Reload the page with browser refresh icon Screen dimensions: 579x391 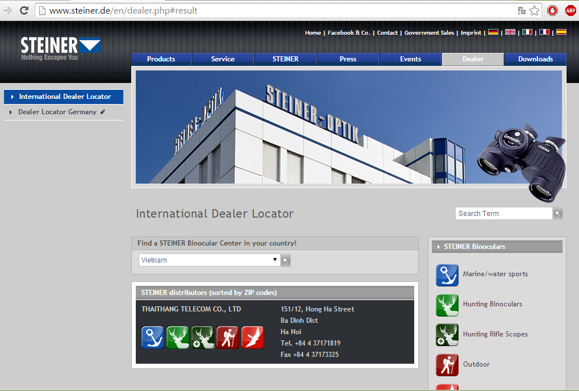click(24, 10)
